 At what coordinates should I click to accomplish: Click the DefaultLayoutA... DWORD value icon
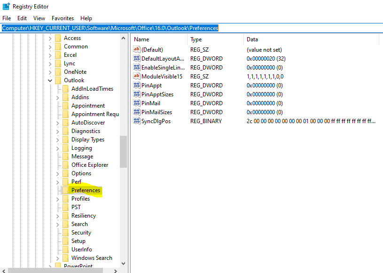tap(137, 59)
